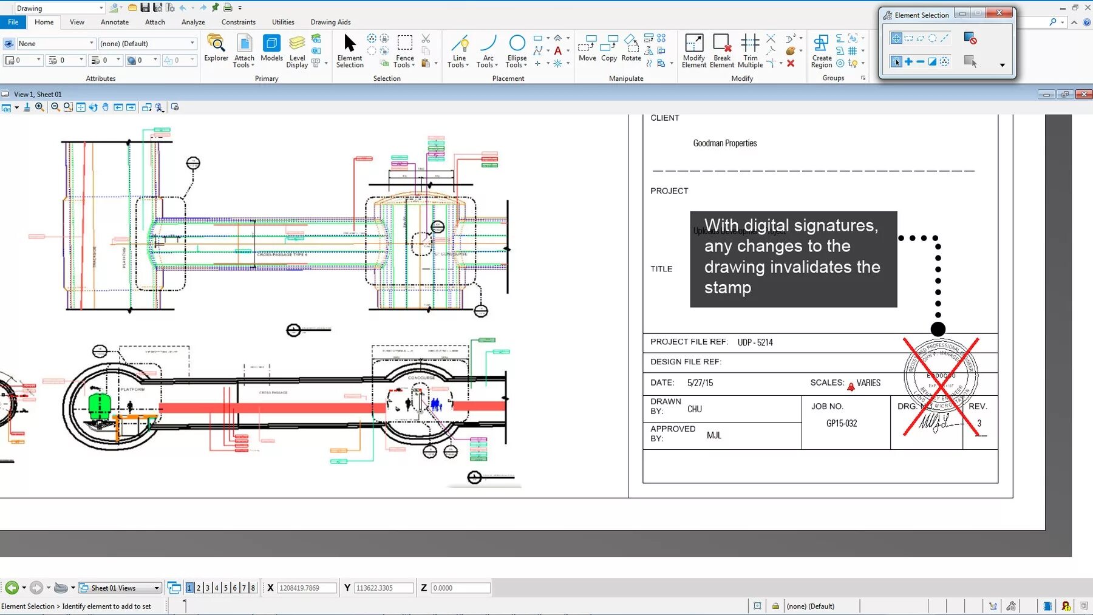Click Disable Handles icon in Element Selection window

(970, 38)
